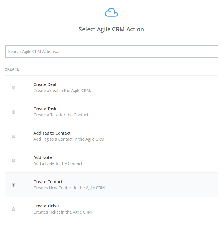
Task: Click the Create Ticket action title
Action: pos(46,206)
